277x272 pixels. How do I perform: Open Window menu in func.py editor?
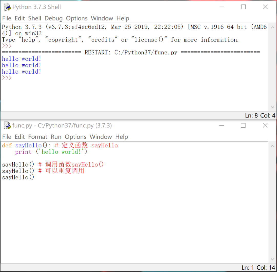pyautogui.click(x=101, y=137)
